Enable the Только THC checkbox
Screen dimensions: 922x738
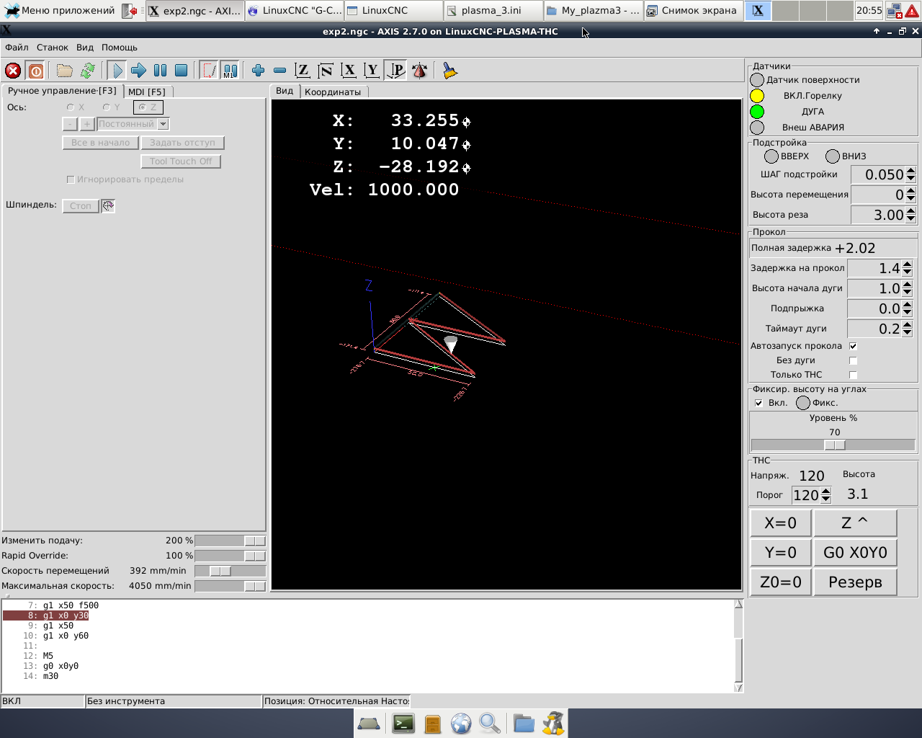(853, 375)
